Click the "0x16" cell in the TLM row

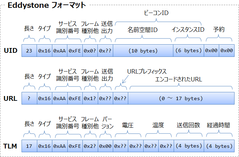tap(44, 146)
